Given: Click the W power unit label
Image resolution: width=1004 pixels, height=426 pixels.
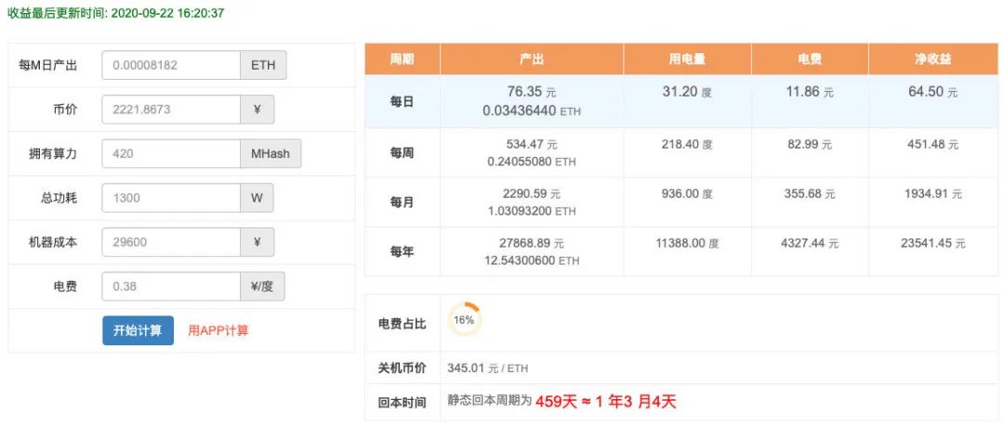Looking at the screenshot, I should point(258,198).
